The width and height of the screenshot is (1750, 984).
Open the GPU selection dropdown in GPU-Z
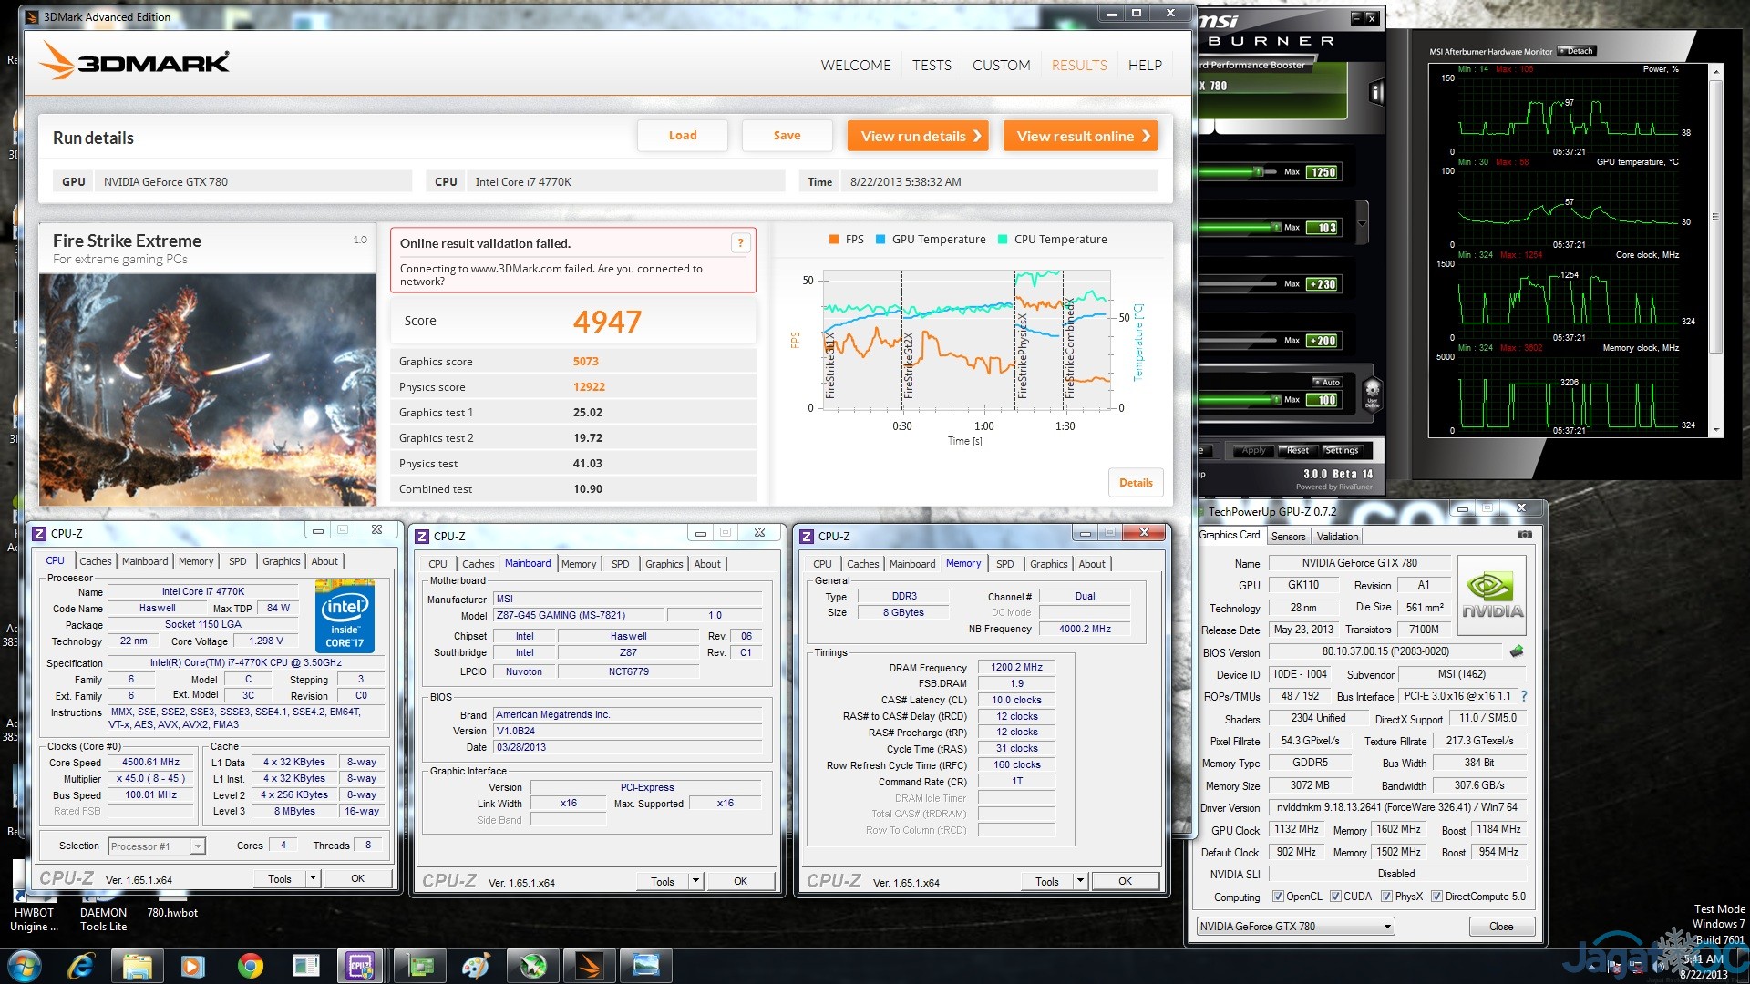point(1295,927)
